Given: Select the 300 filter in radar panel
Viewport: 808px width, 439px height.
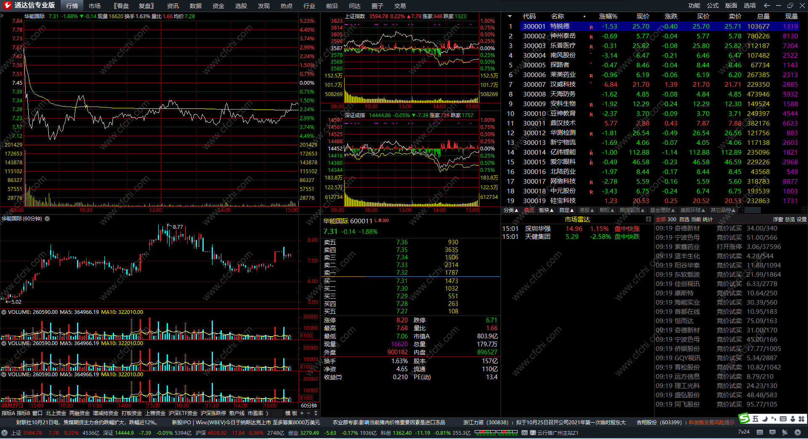Looking at the screenshot, I should pos(672,219).
